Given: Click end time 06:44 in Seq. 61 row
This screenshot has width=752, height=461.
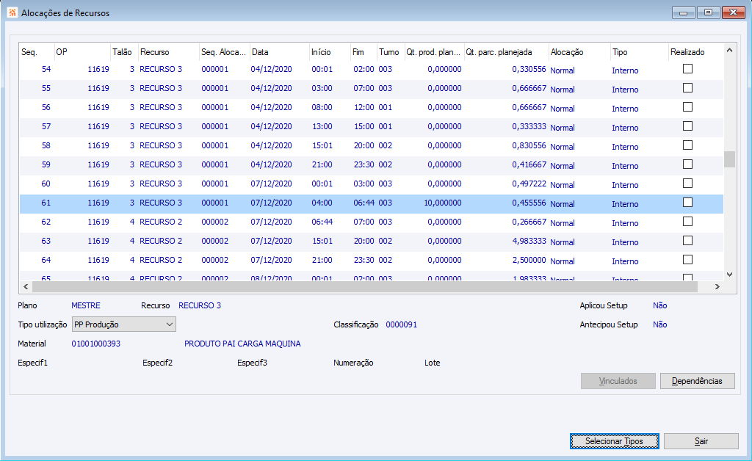Looking at the screenshot, I should pyautogui.click(x=364, y=203).
